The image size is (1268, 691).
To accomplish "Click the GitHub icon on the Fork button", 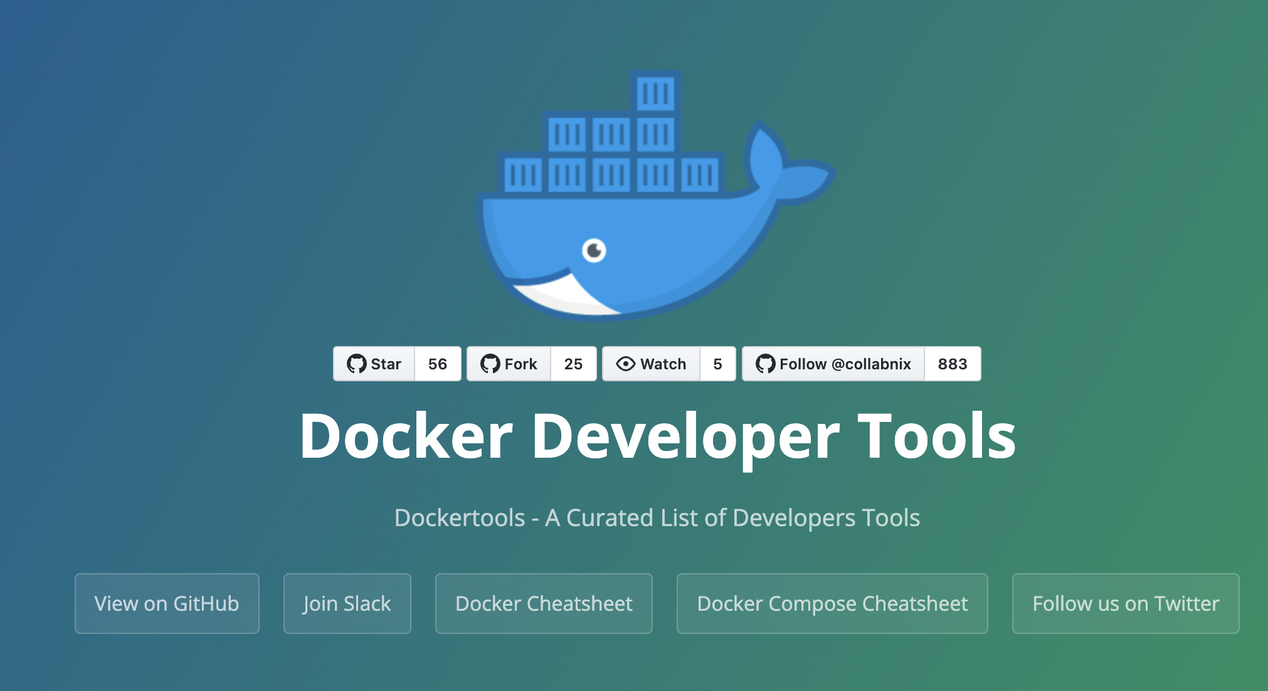I will tap(490, 364).
